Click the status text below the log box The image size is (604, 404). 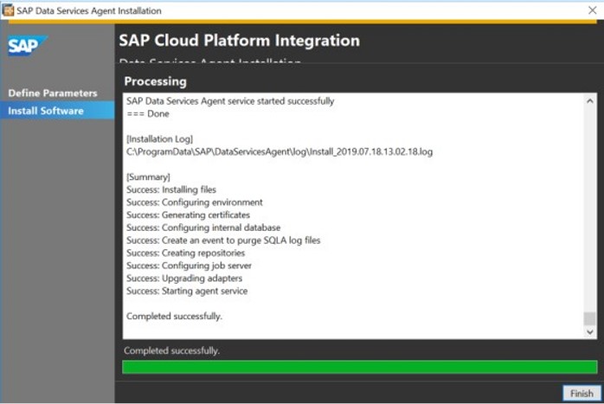172,350
